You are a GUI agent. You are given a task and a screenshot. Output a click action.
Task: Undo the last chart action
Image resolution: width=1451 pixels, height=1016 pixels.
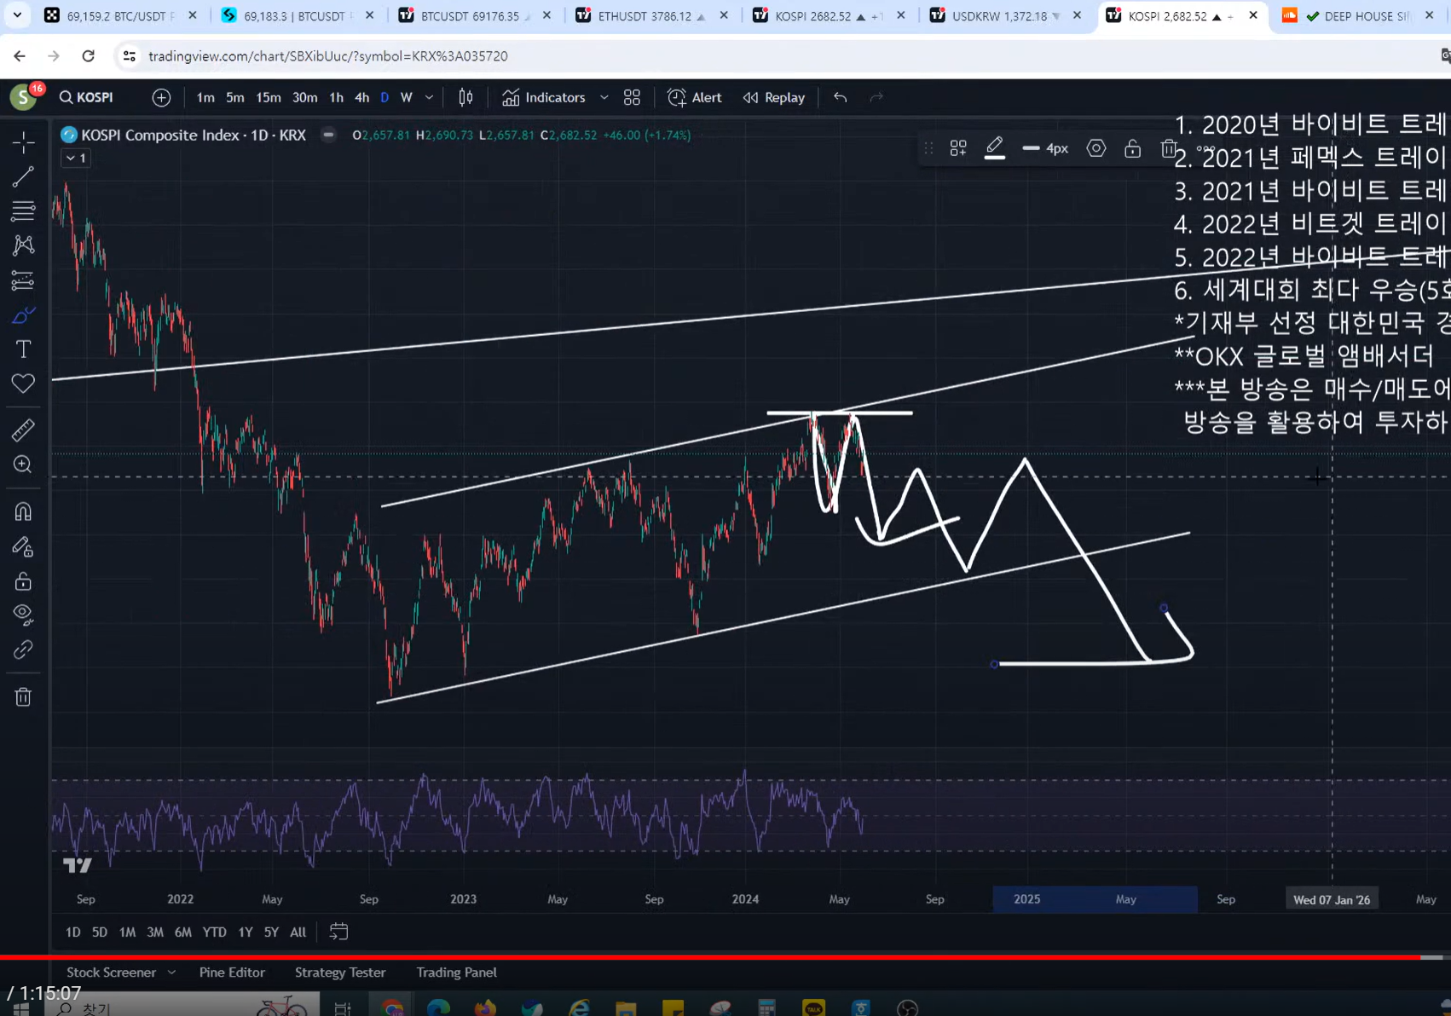click(840, 97)
